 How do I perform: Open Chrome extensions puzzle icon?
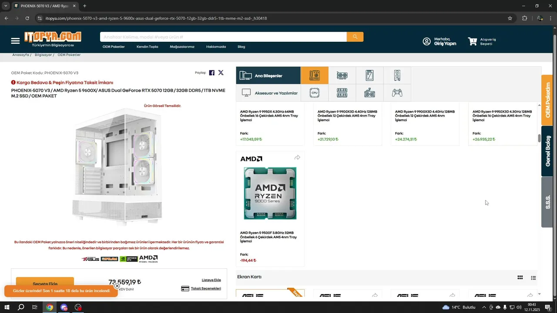pos(524,18)
